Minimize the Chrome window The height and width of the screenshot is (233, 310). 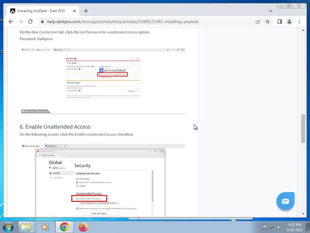(x=281, y=6)
